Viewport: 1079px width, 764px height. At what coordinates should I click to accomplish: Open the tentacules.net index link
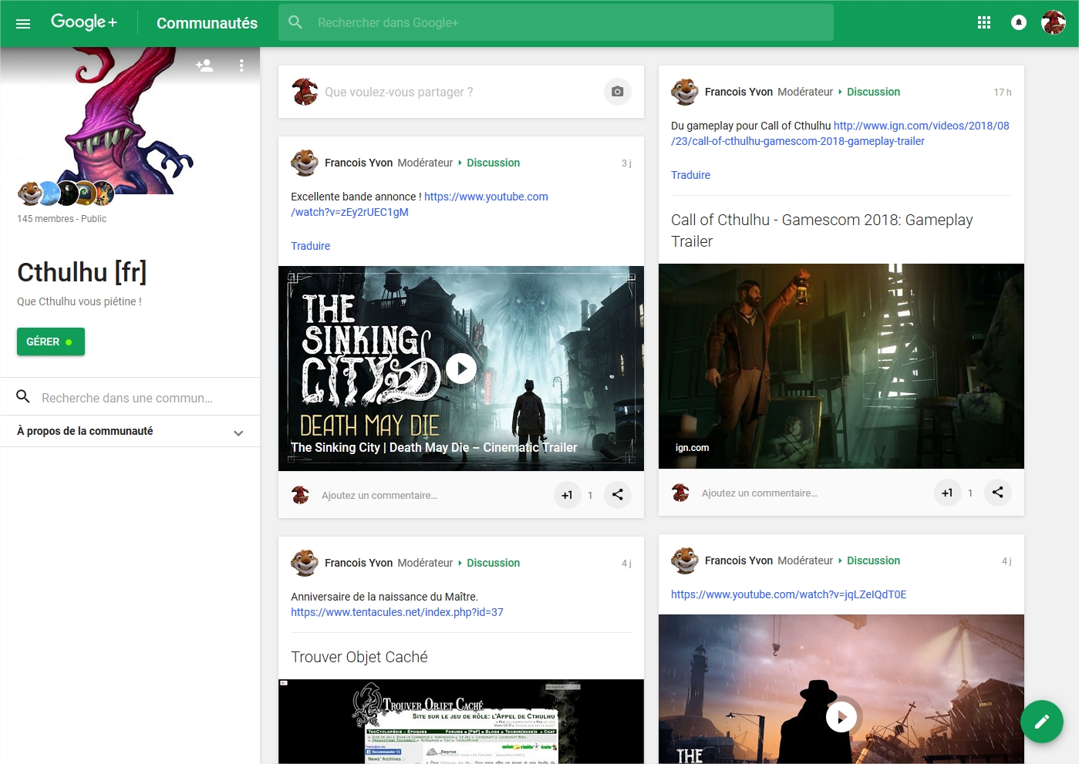click(x=397, y=612)
